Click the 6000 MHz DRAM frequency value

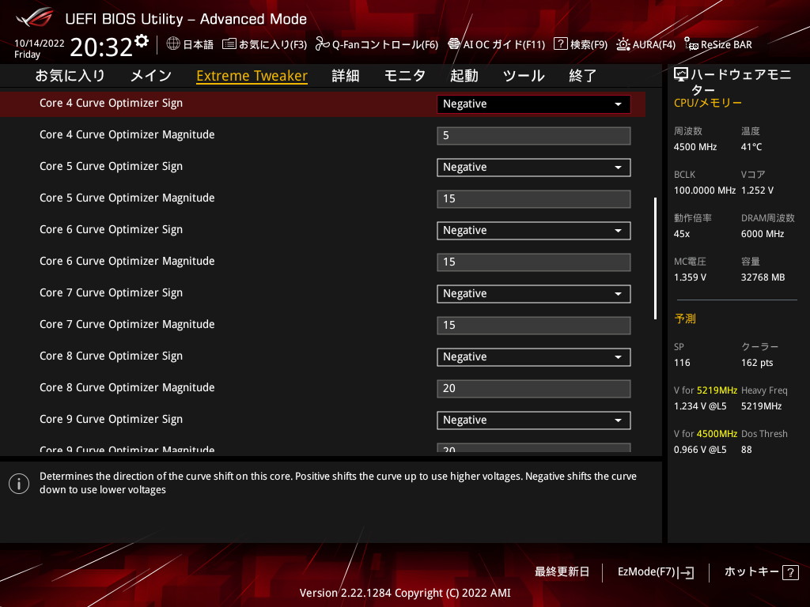click(763, 234)
